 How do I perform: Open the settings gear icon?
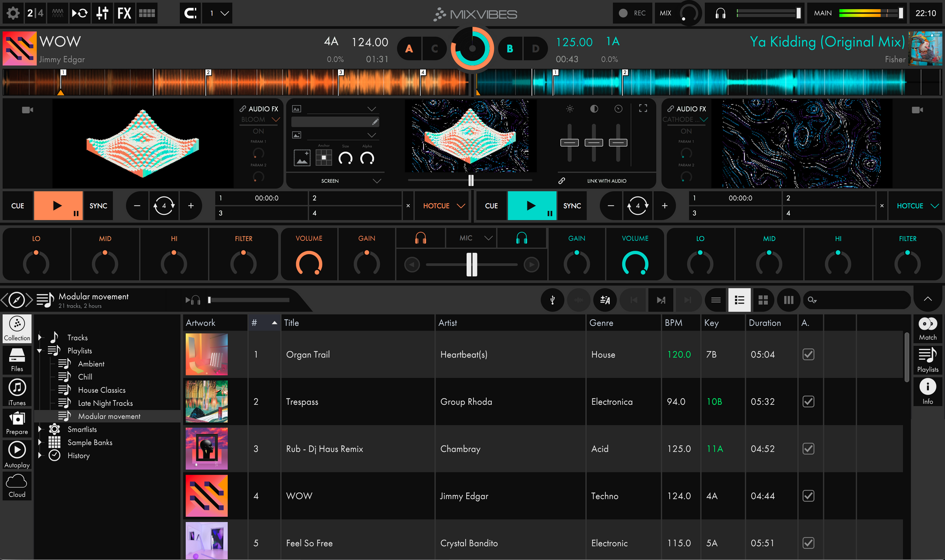pos(13,13)
